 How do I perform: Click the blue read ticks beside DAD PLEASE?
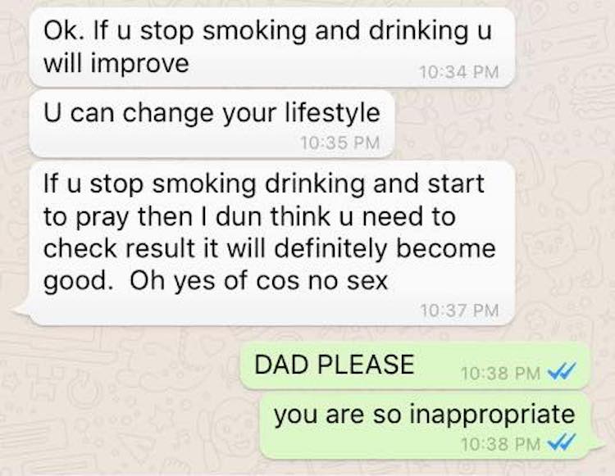pyautogui.click(x=562, y=370)
